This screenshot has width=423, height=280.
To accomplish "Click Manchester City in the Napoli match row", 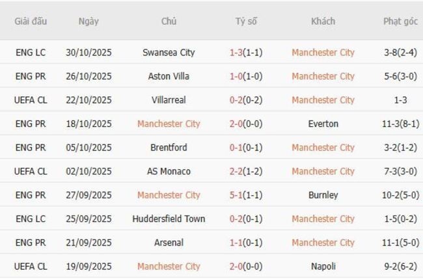I will [x=169, y=266].
